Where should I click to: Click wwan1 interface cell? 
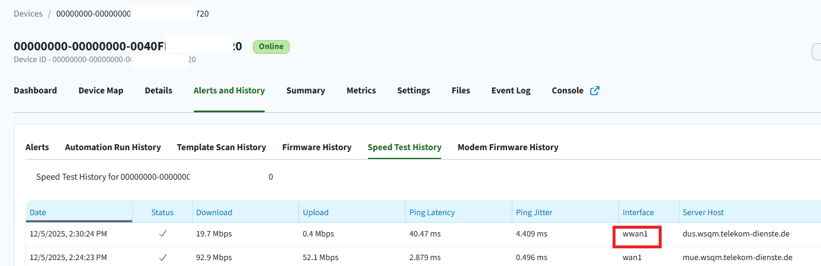635,234
